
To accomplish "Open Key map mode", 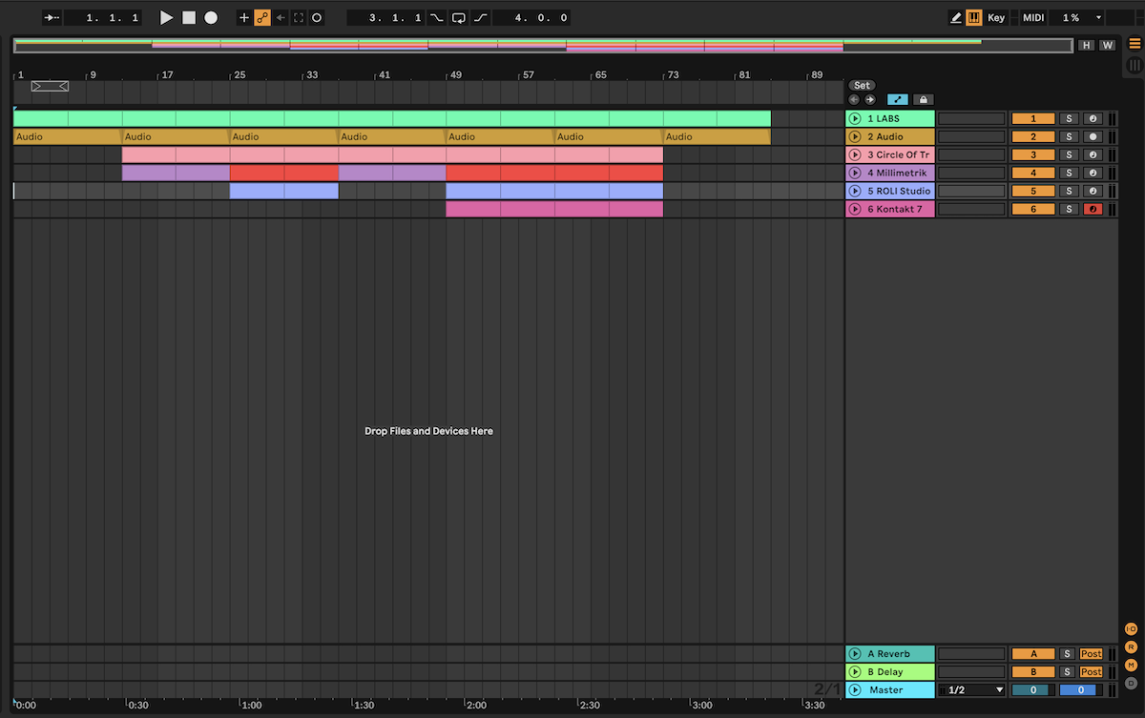I will [996, 17].
